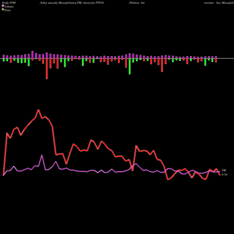Click the Price legend color swatch
Image resolution: width=234 pixels, height=234 pixels.
3,9
